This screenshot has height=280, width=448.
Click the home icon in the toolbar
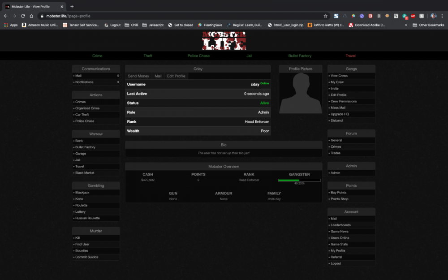click(31, 15)
